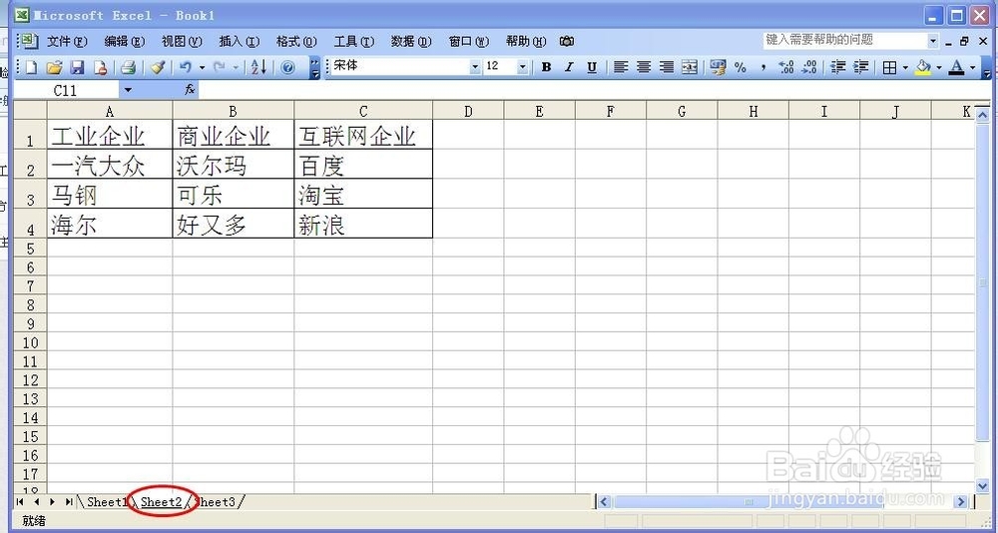998x533 pixels.
Task: Switch to the Sheet3 tab
Action: click(x=216, y=502)
